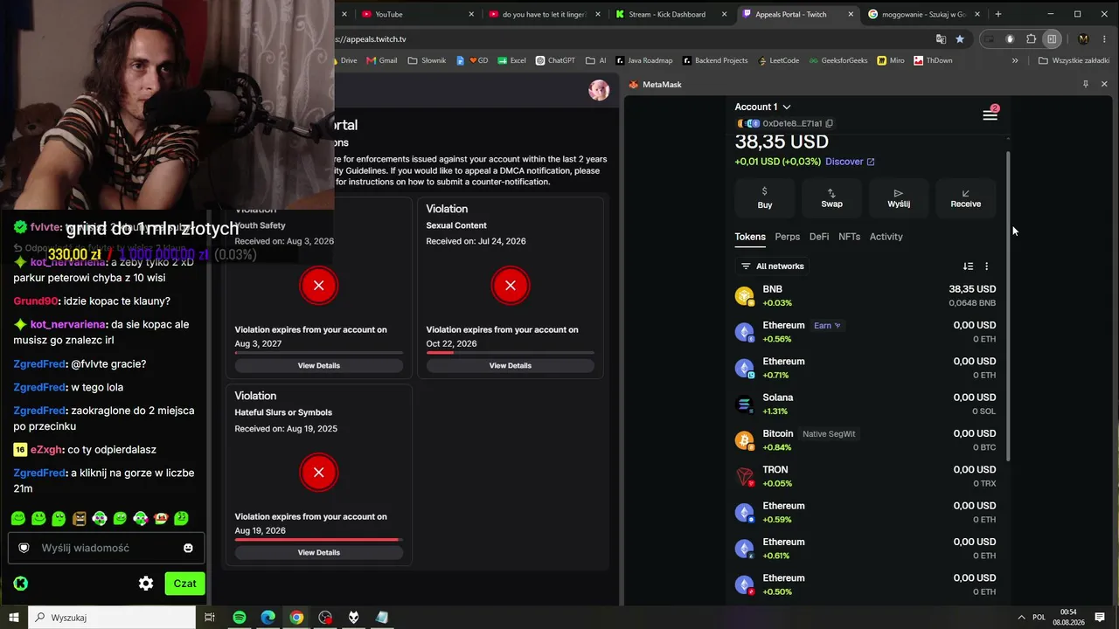Viewport: 1119px width, 629px height.
Task: Click the Buy button in MetaMask
Action: [x=765, y=197]
